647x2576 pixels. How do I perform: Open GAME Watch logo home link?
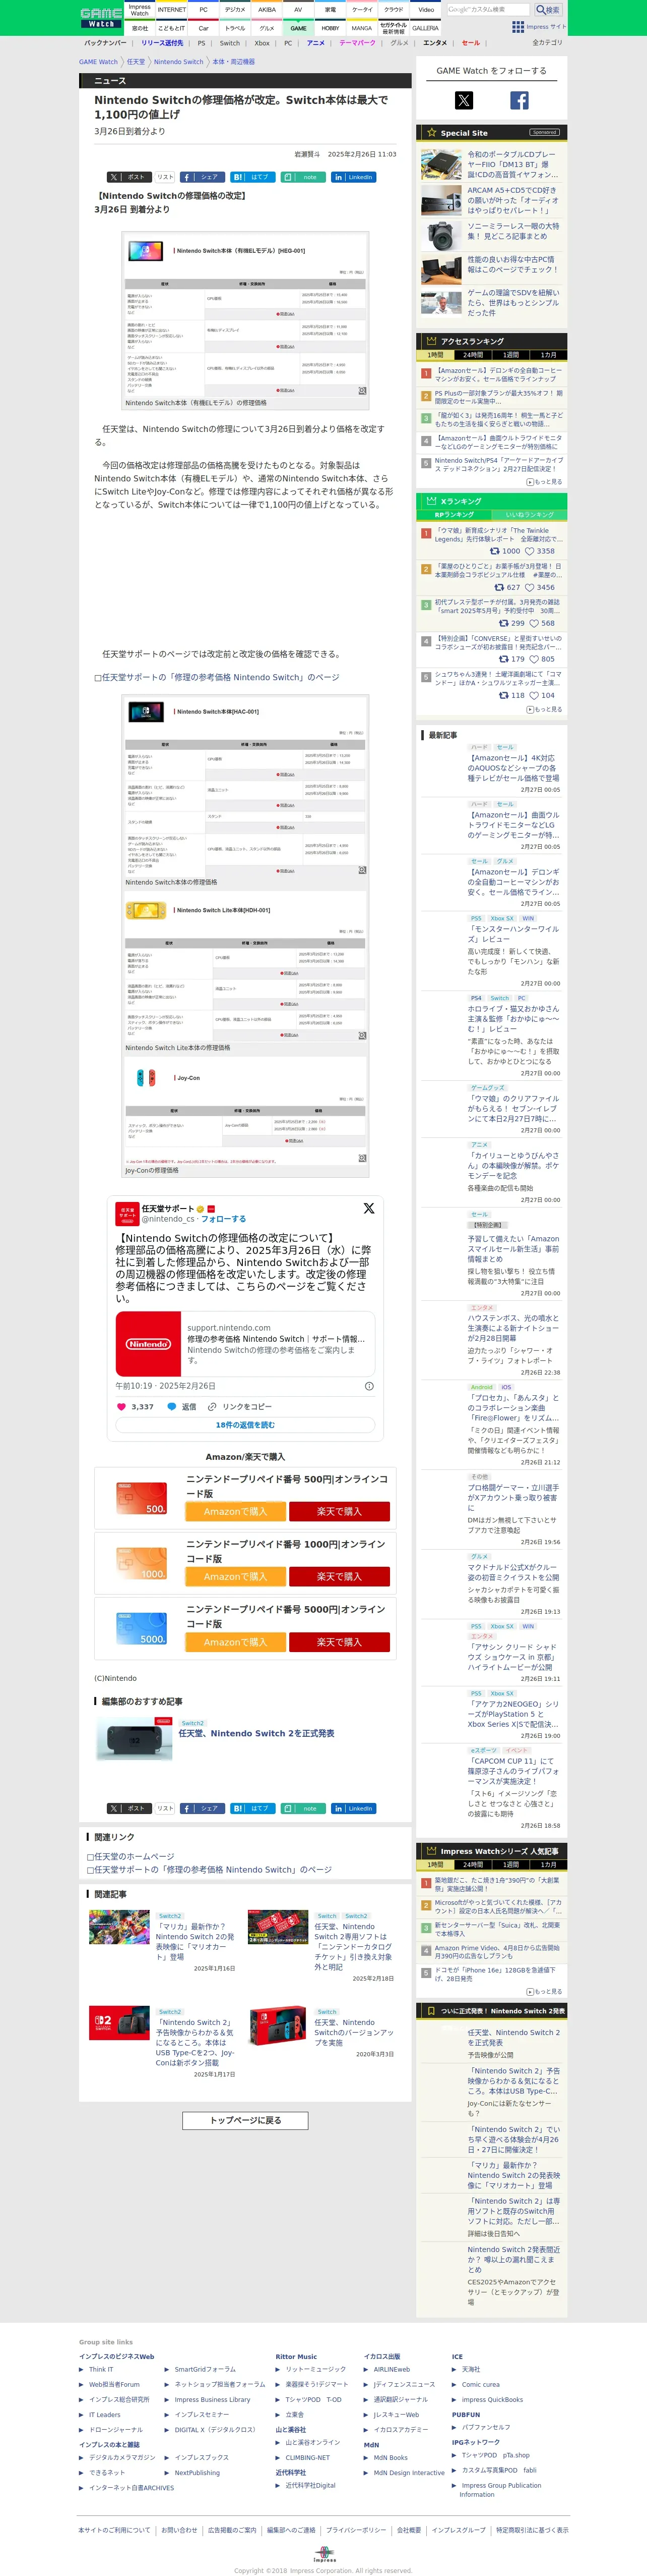[101, 17]
